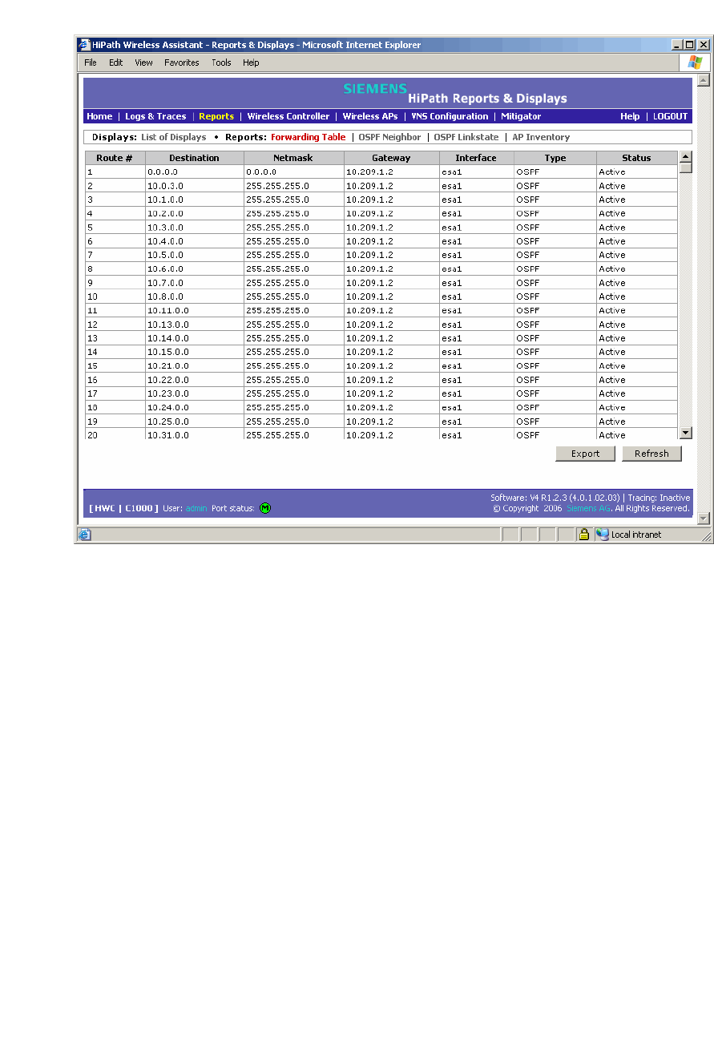714x1053 pixels.
Task: Select the Reports navigation tab
Action: tap(216, 116)
